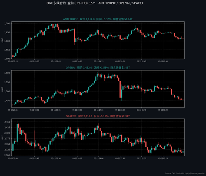The image size is (206, 176).
Task: Click SPACEX header showing 现价 2,316.6
Action: (98, 116)
